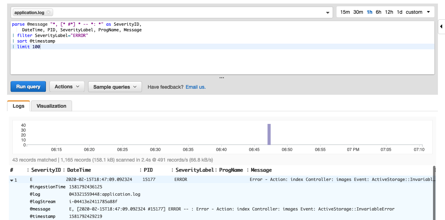The image size is (445, 220).
Task: Open SeverityID column options handle
Action: coord(28,170)
